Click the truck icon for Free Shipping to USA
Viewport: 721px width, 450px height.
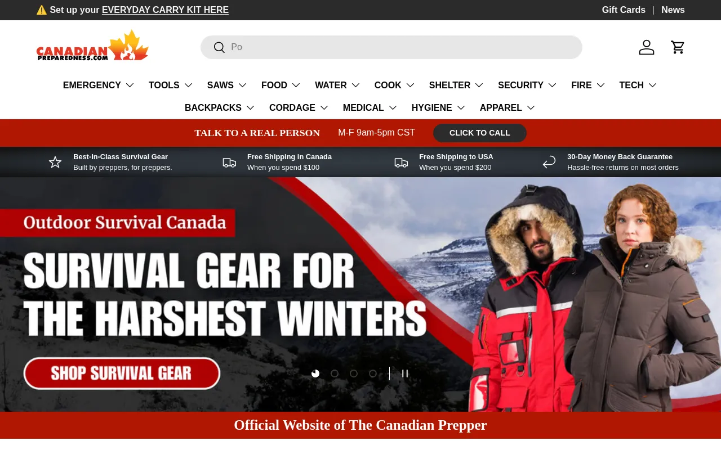401,163
